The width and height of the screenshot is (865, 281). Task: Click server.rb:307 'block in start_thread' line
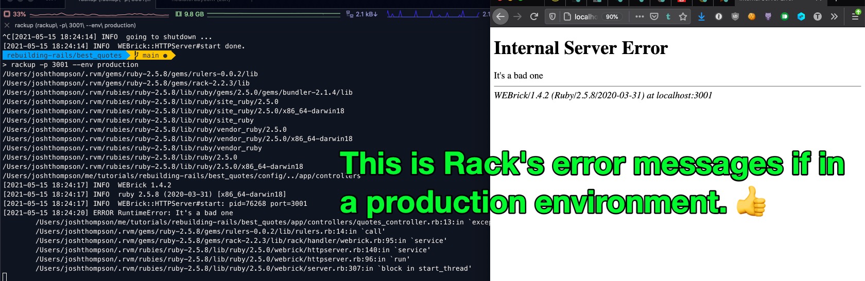click(253, 269)
